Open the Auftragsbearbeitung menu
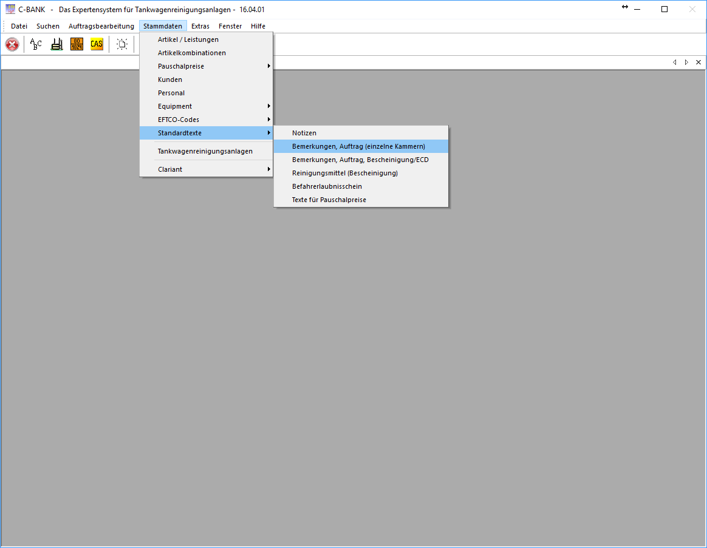Image resolution: width=707 pixels, height=548 pixels. click(101, 26)
